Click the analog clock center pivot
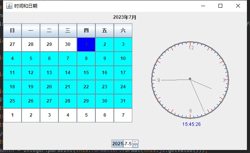 [x=190, y=79]
